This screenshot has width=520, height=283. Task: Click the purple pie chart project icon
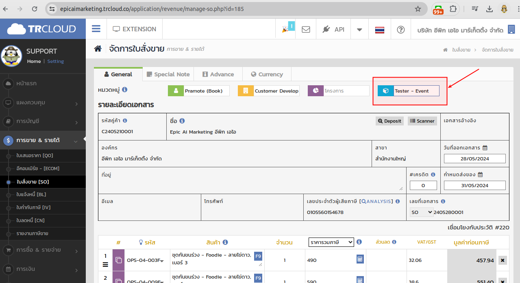(316, 91)
